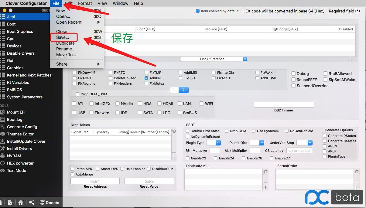This screenshot has width=366, height=208.
Task: Remove an entry from DisabledAML list
Action: [265, 182]
